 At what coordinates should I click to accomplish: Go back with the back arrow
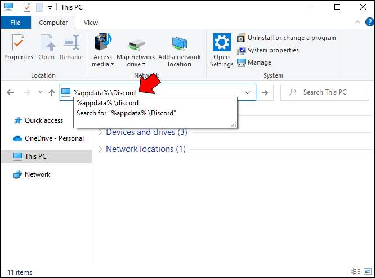coord(10,92)
